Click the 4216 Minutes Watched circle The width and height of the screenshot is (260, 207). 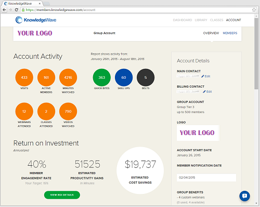click(68, 78)
